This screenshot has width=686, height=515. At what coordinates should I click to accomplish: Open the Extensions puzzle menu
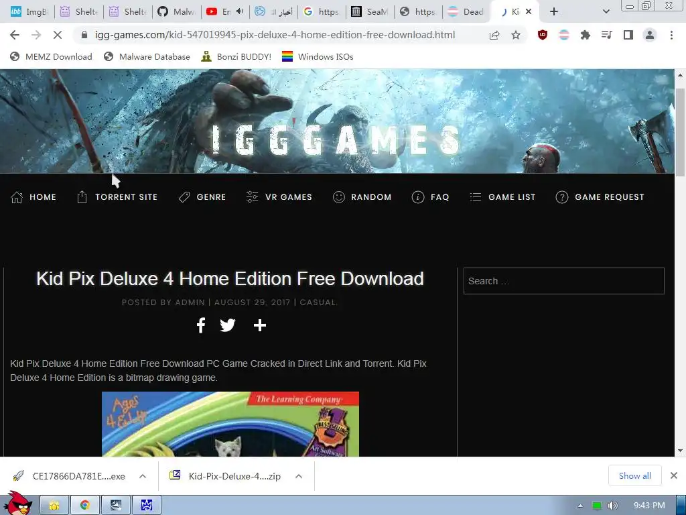(585, 35)
